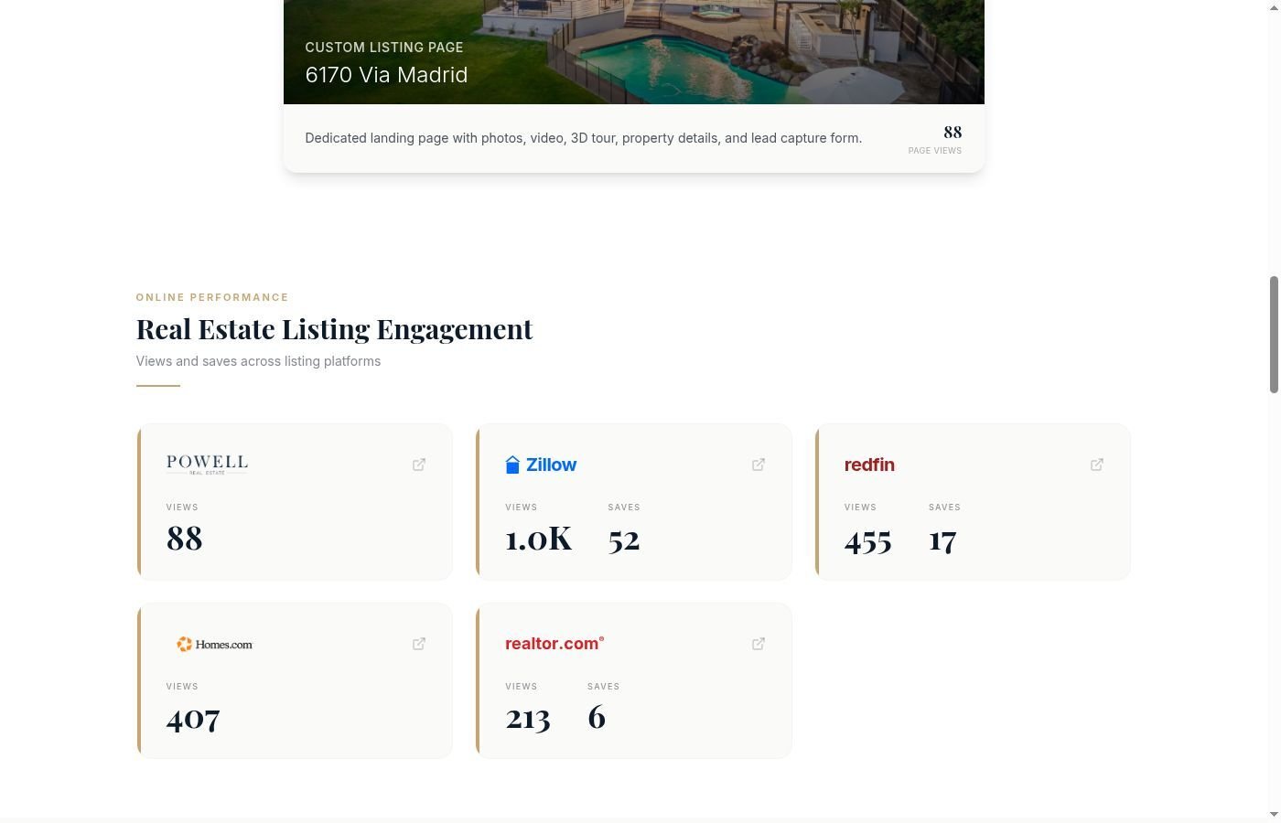This screenshot has height=823, width=1281.
Task: Click the redfin logo
Action: (869, 465)
